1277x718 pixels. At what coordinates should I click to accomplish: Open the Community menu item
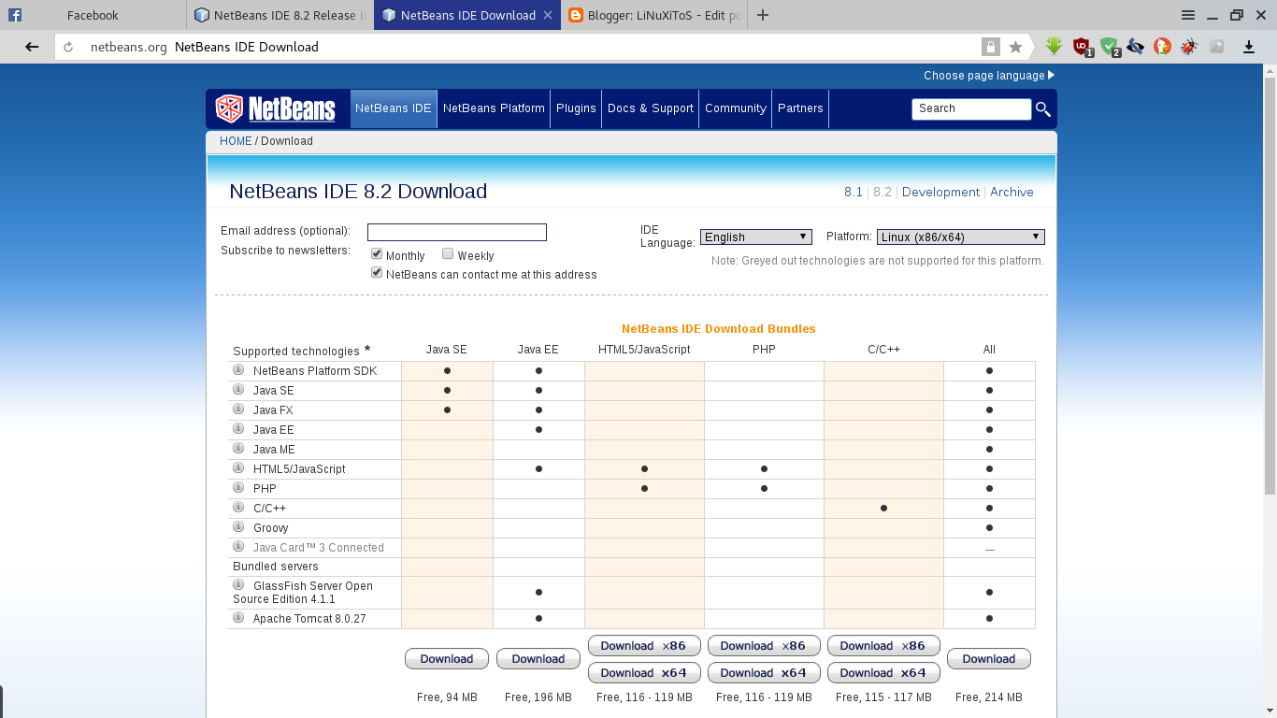tap(736, 108)
